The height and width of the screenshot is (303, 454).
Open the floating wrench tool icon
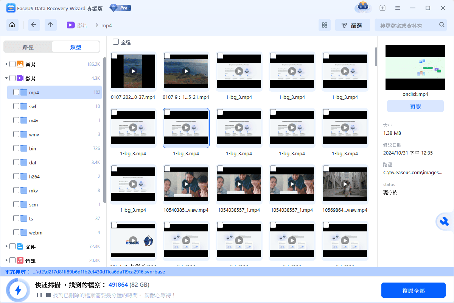pos(443,222)
